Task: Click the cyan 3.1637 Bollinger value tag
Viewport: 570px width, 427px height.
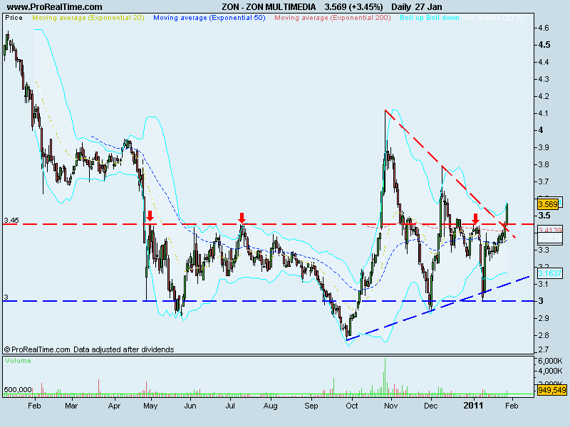Action: 549,273
